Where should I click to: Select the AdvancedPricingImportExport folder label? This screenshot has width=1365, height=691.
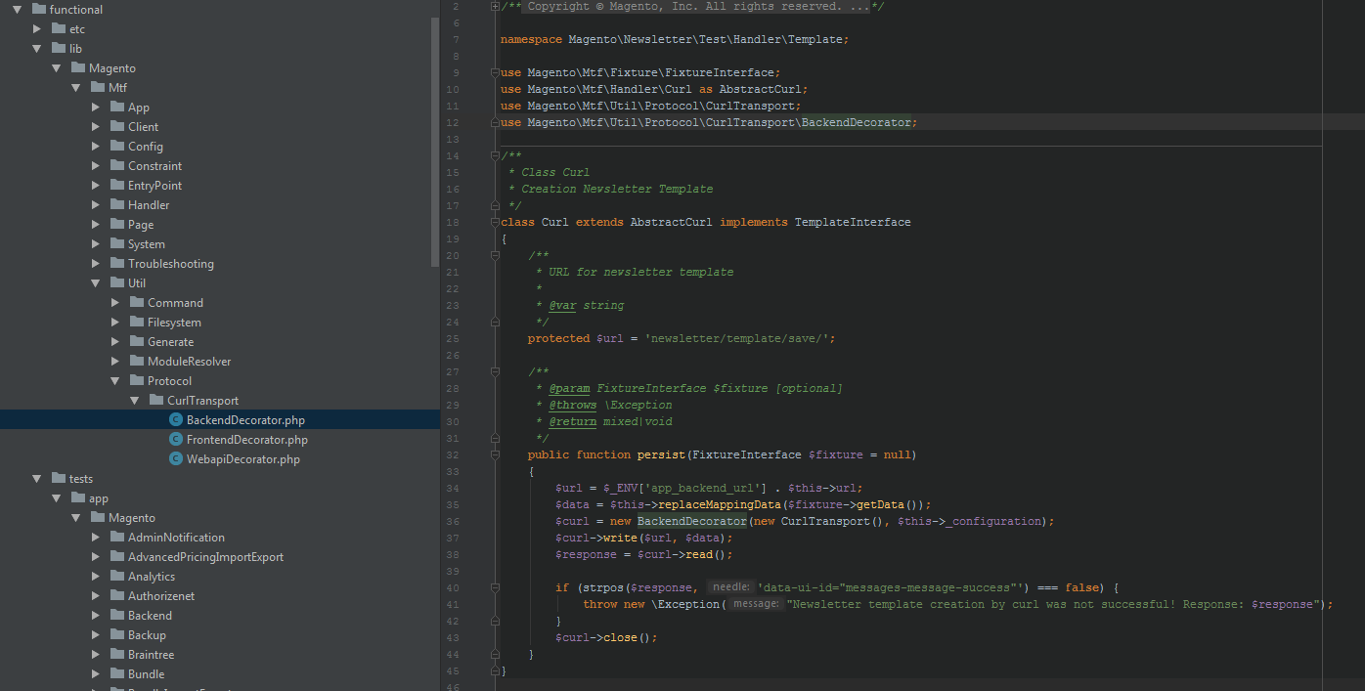(206, 557)
